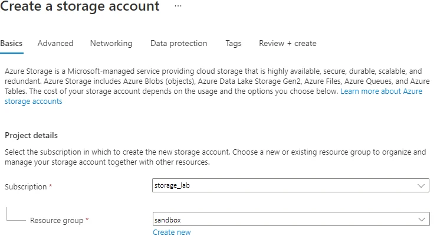This screenshot has height=239, width=440.
Task: Click the Project details heading
Action: click(x=31, y=135)
